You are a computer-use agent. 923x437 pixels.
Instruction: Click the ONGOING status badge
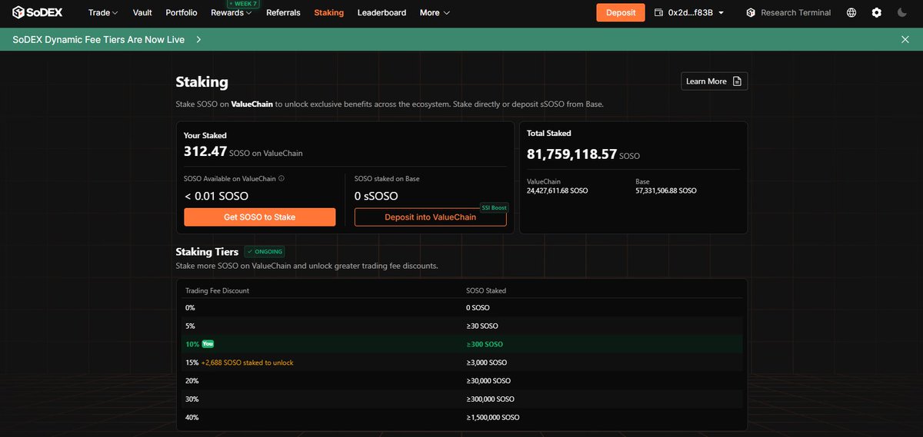[265, 251]
